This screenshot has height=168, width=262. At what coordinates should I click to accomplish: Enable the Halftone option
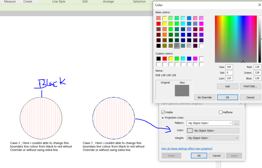point(220,112)
